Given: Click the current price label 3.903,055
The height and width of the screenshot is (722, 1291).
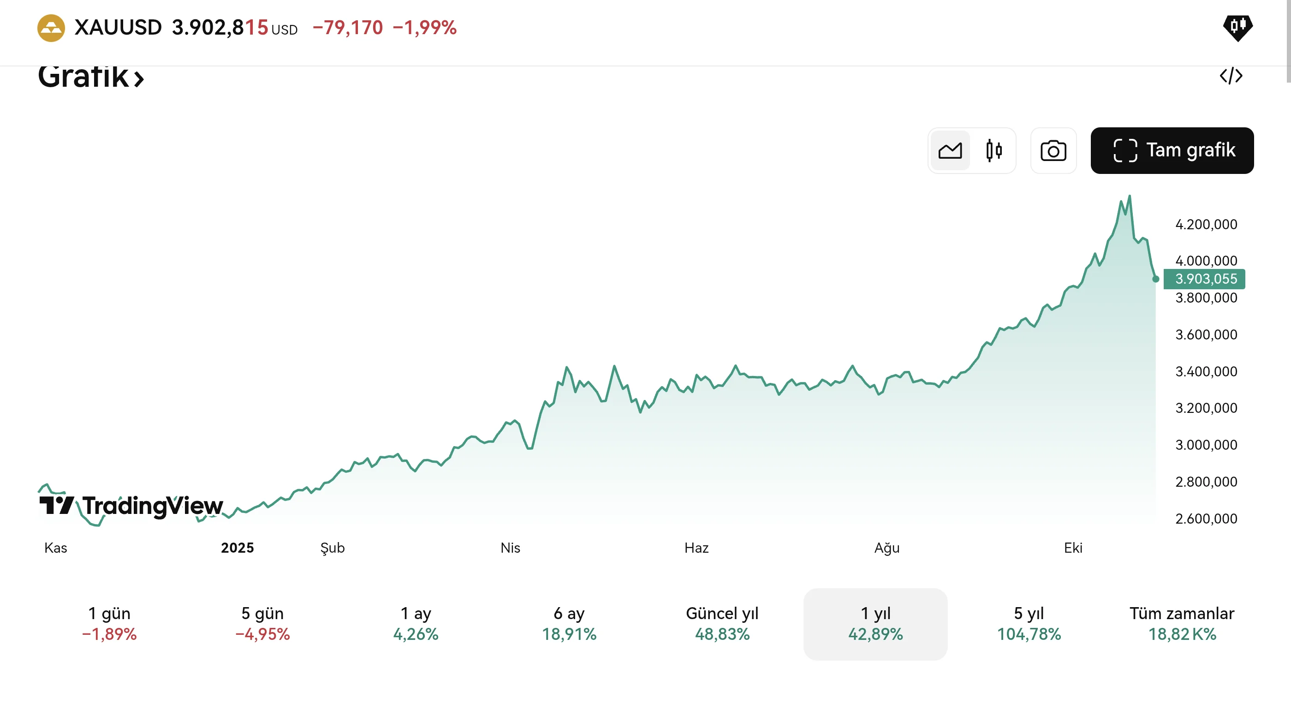Looking at the screenshot, I should (x=1205, y=279).
